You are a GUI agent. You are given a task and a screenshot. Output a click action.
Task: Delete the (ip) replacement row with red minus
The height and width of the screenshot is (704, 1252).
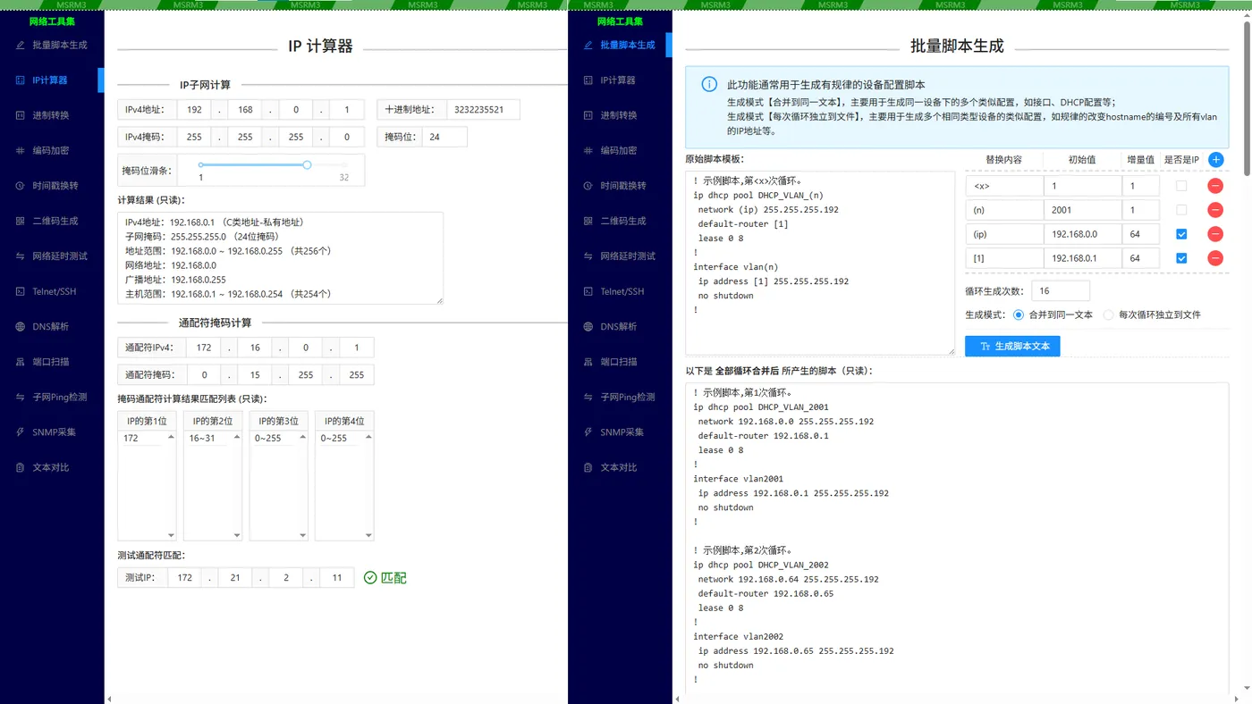point(1215,234)
